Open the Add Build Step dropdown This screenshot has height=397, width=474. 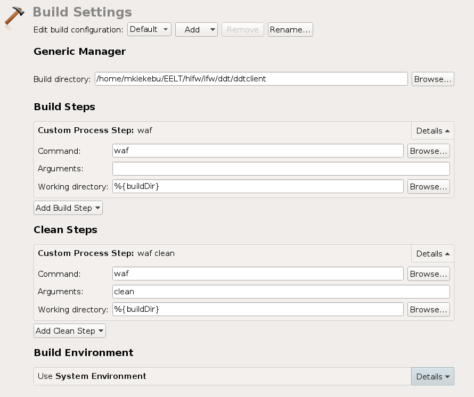(68, 208)
